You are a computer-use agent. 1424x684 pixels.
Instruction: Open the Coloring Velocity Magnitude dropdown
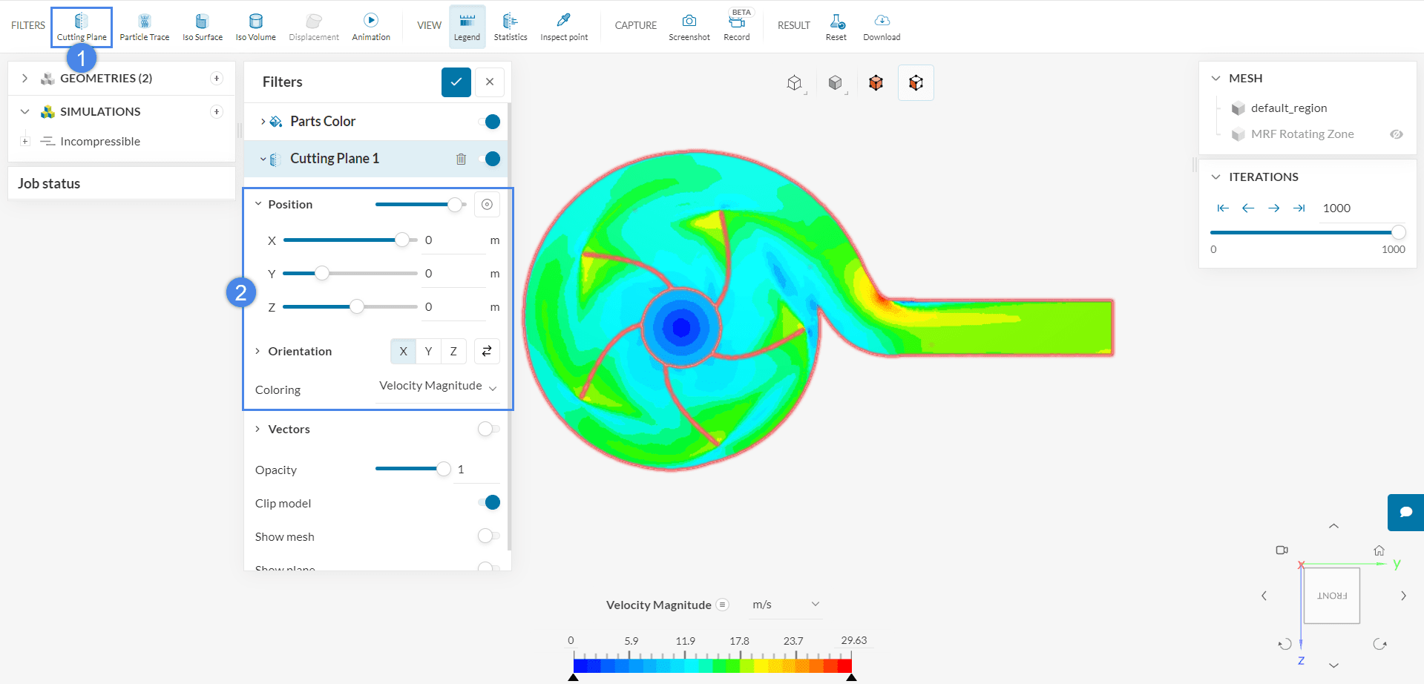point(437,387)
